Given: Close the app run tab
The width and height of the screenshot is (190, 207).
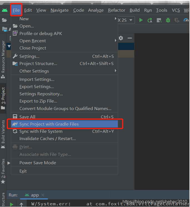Looking at the screenshot, I should [43, 195].
